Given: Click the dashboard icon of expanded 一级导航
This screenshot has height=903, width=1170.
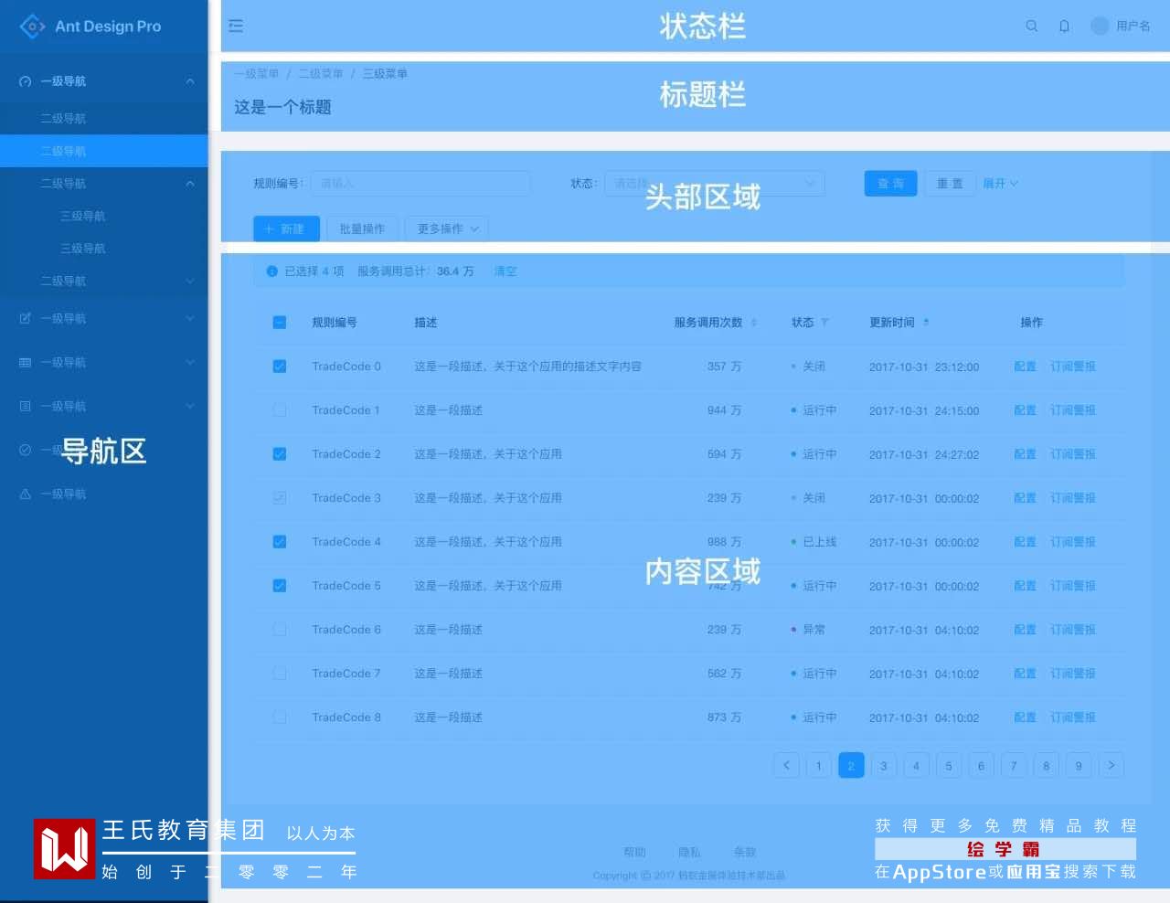Looking at the screenshot, I should tap(26, 81).
